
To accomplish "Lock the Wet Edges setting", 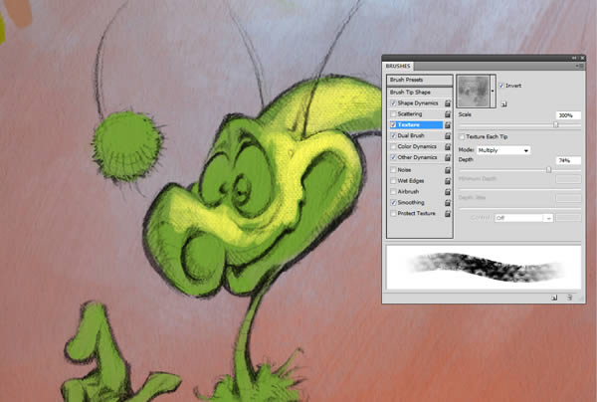I will tap(448, 181).
